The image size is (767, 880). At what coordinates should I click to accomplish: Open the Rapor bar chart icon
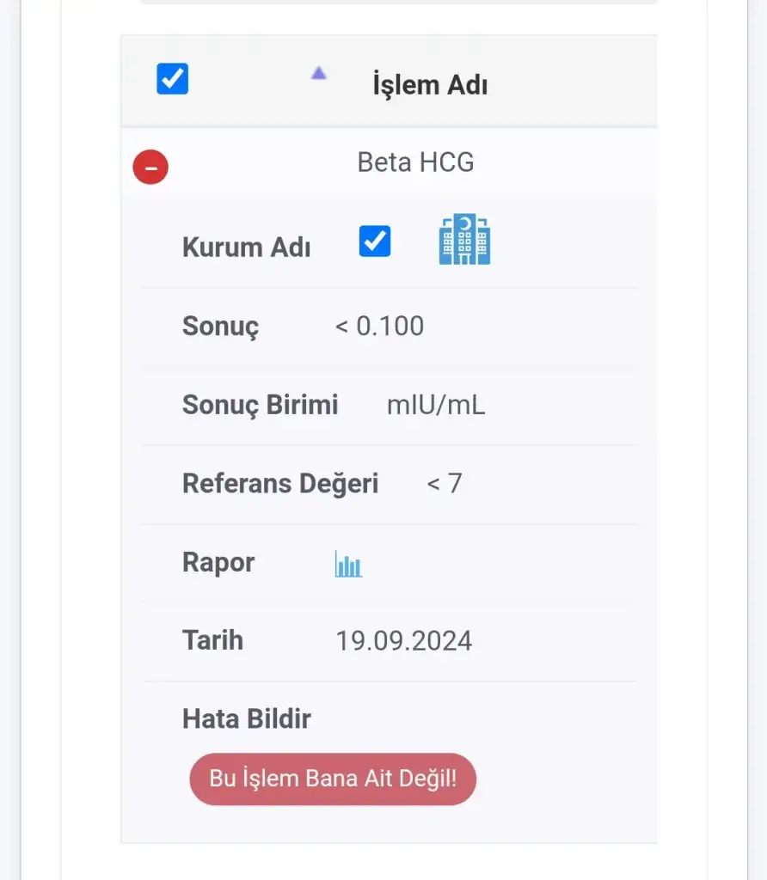[x=348, y=564]
